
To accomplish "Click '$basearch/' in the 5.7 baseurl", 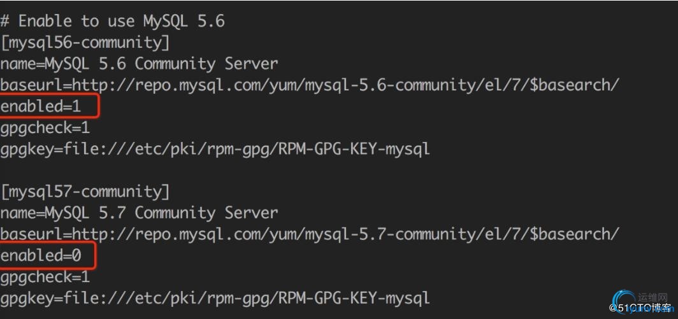I will click(x=575, y=234).
